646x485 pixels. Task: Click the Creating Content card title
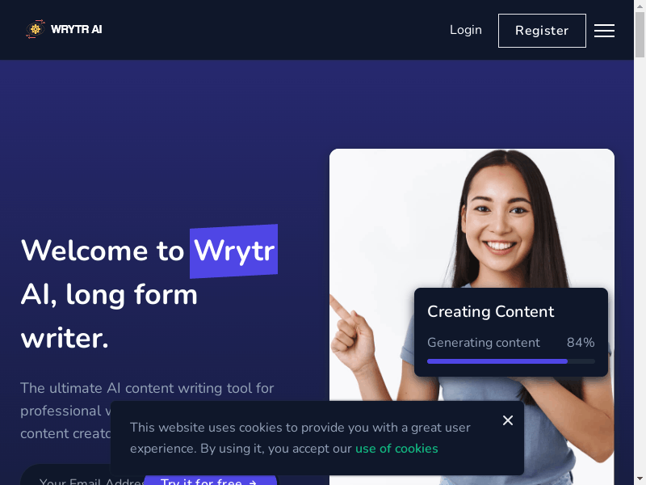[x=490, y=311]
